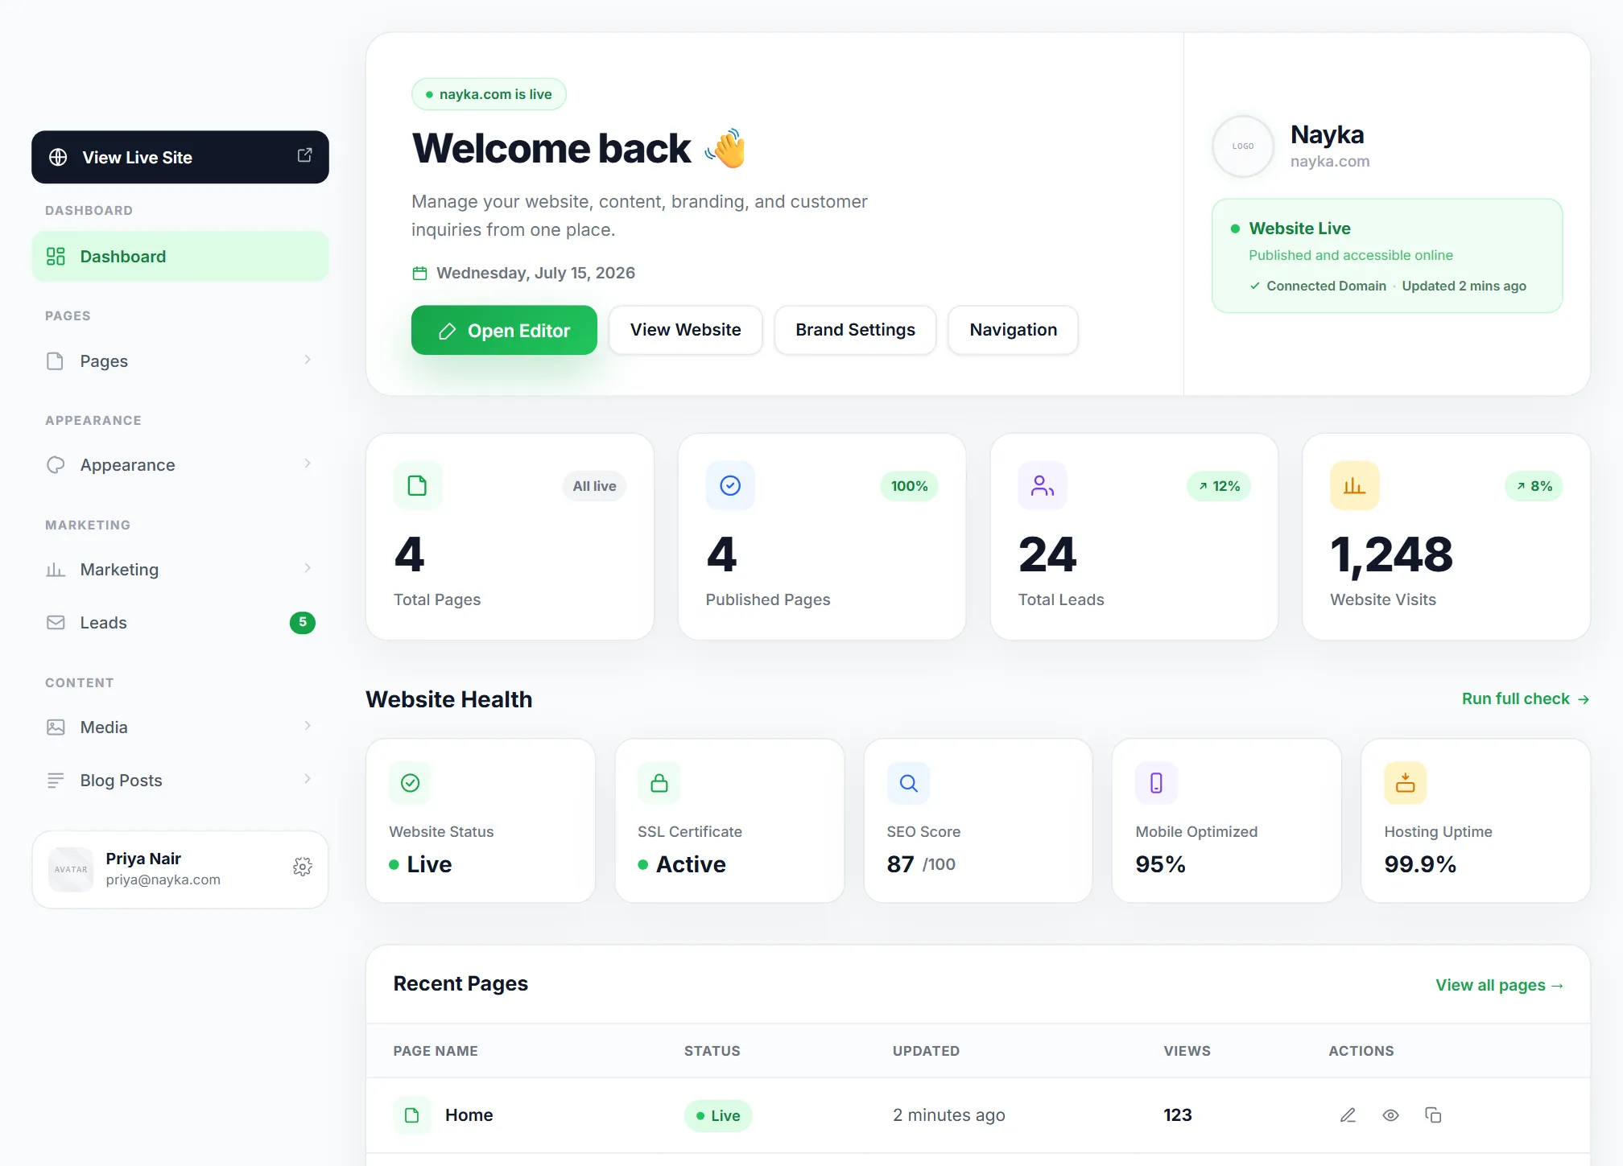Click the SEO Score magnifier icon
This screenshot has width=1623, height=1166.
908,783
